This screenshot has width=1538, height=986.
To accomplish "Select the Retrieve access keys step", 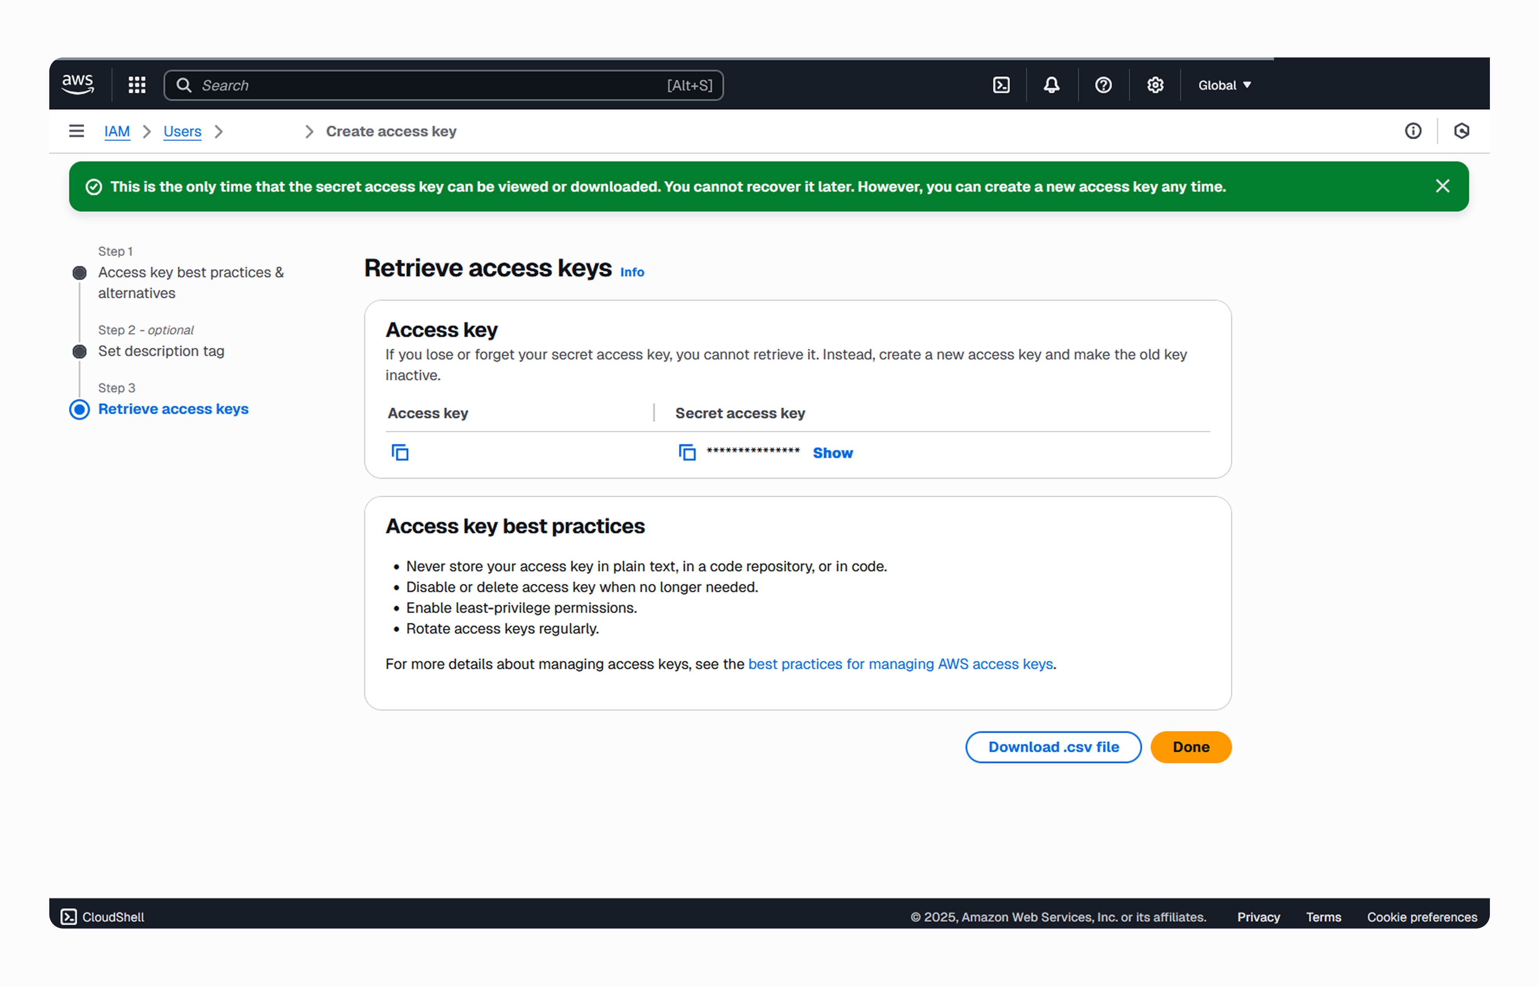I will click(173, 409).
